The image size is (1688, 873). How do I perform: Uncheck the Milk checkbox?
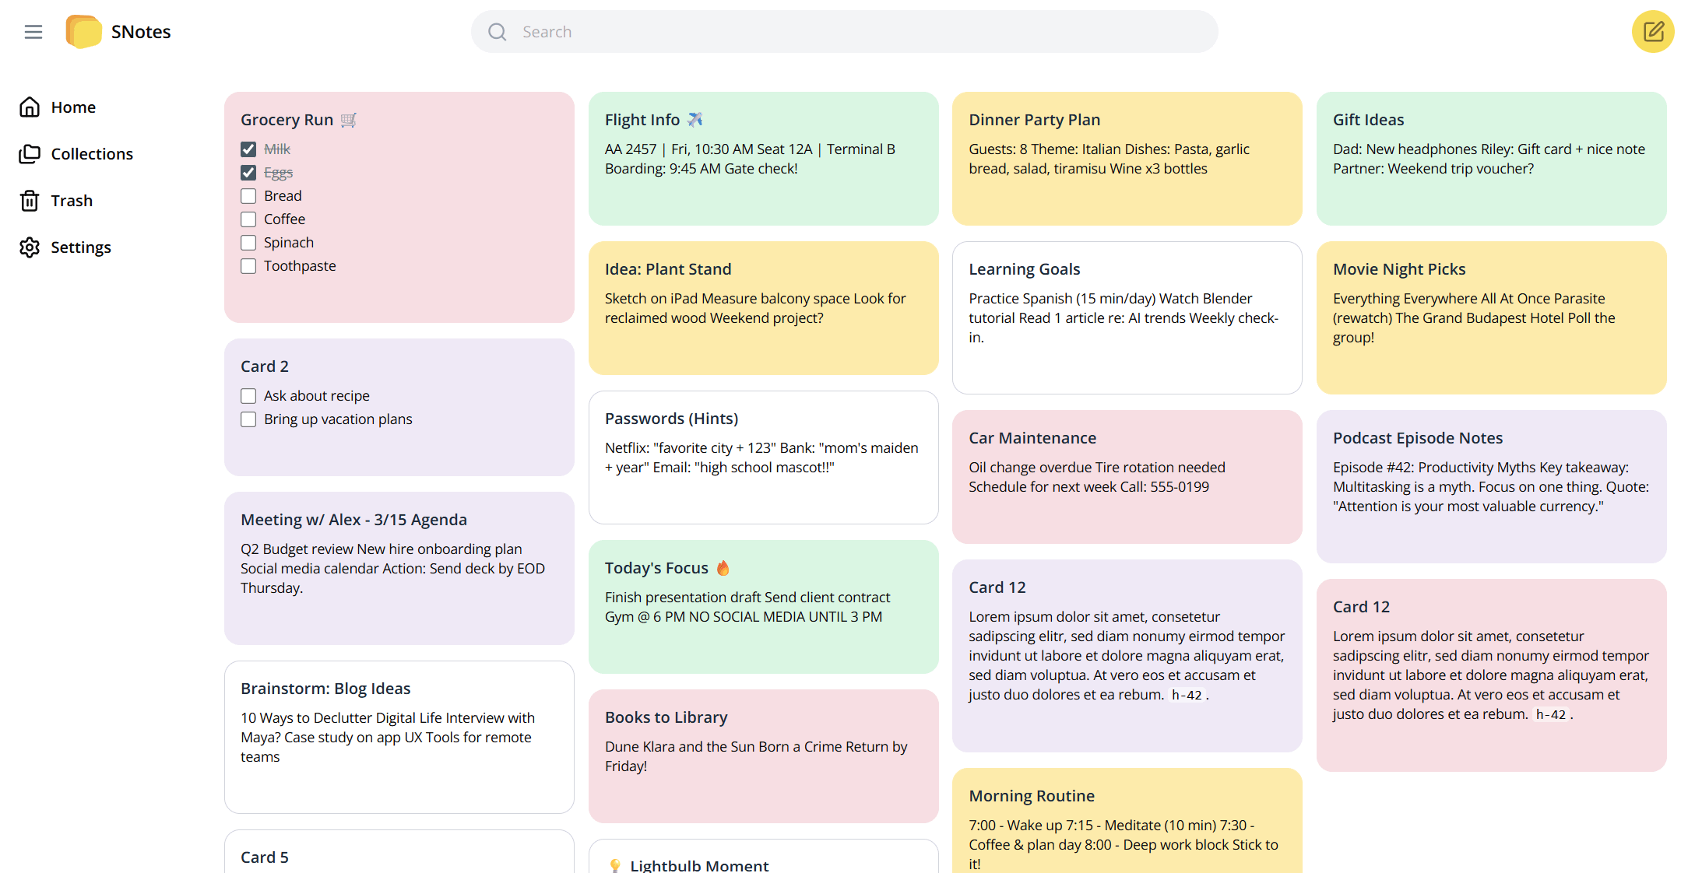point(248,149)
